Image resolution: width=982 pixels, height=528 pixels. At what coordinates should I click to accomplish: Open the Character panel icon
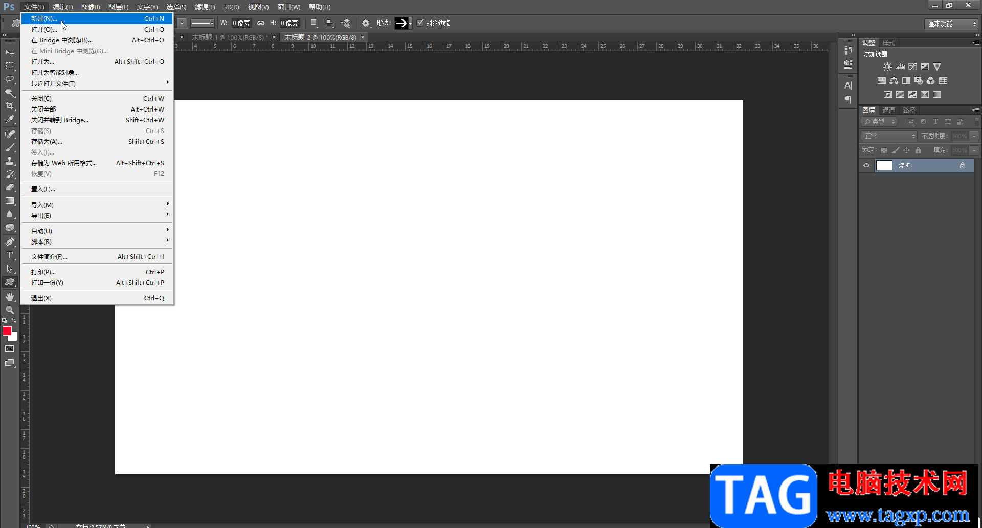pos(848,85)
